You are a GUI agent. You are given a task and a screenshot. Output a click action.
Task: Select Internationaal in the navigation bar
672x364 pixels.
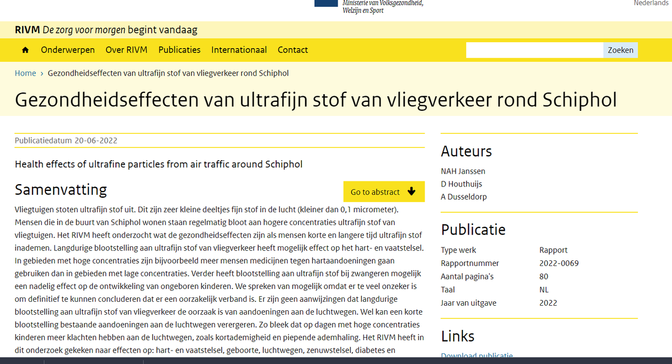point(239,50)
